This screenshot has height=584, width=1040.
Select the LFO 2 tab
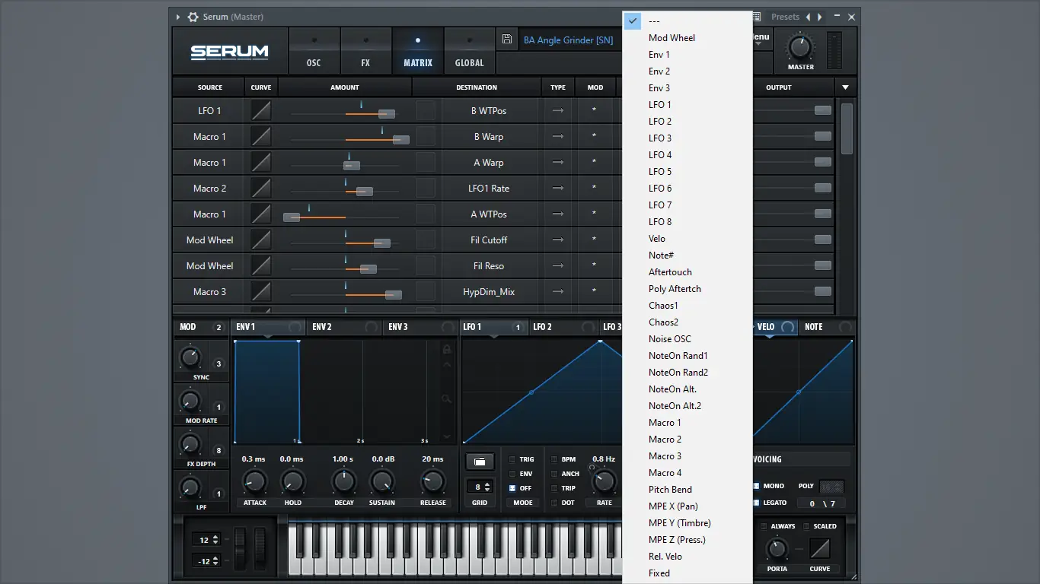coord(563,327)
